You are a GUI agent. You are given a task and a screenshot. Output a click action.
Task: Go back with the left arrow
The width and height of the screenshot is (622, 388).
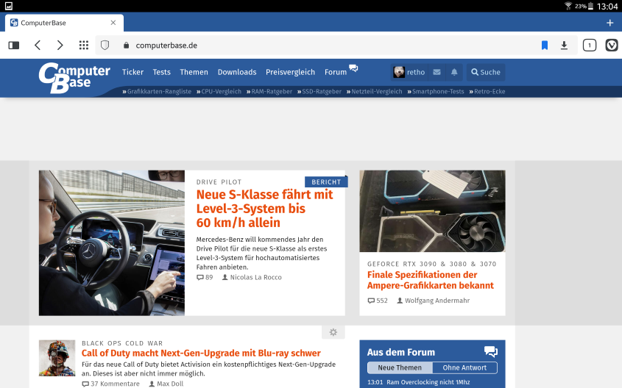(x=38, y=45)
